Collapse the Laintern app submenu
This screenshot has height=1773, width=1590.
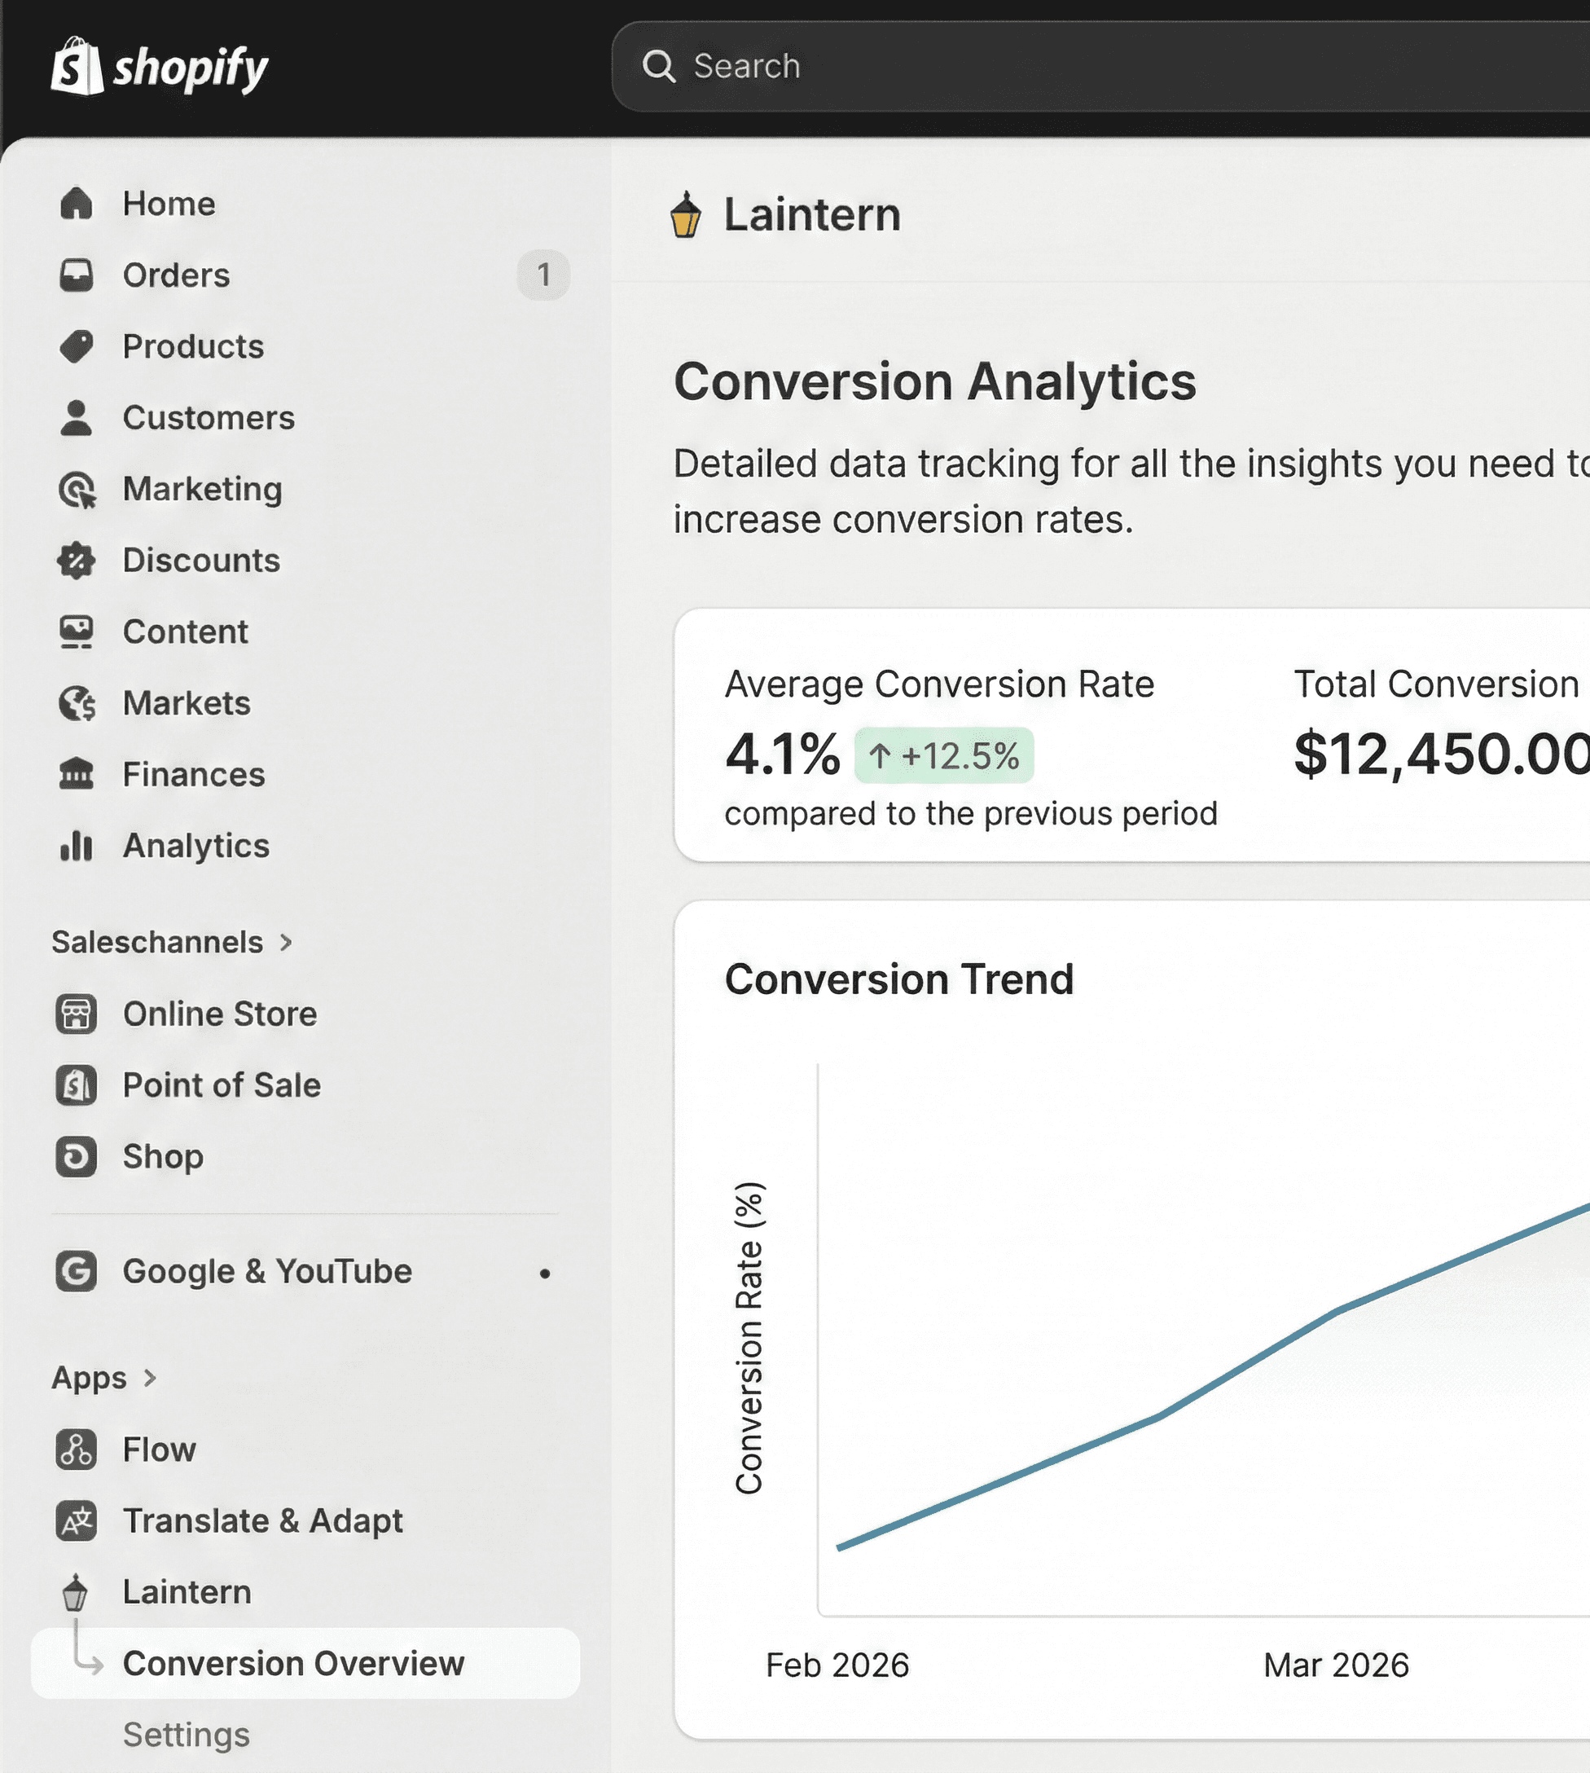pos(187,1591)
